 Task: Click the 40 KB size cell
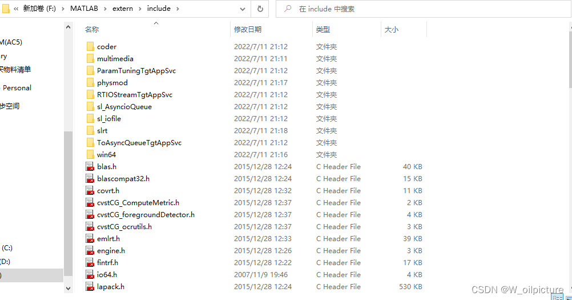tap(413, 166)
